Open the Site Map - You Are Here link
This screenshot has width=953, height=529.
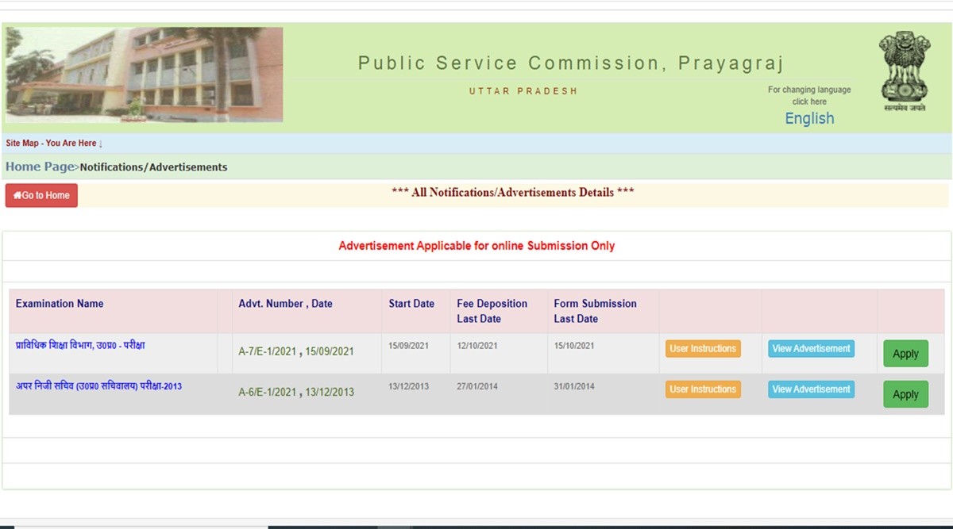coord(54,144)
